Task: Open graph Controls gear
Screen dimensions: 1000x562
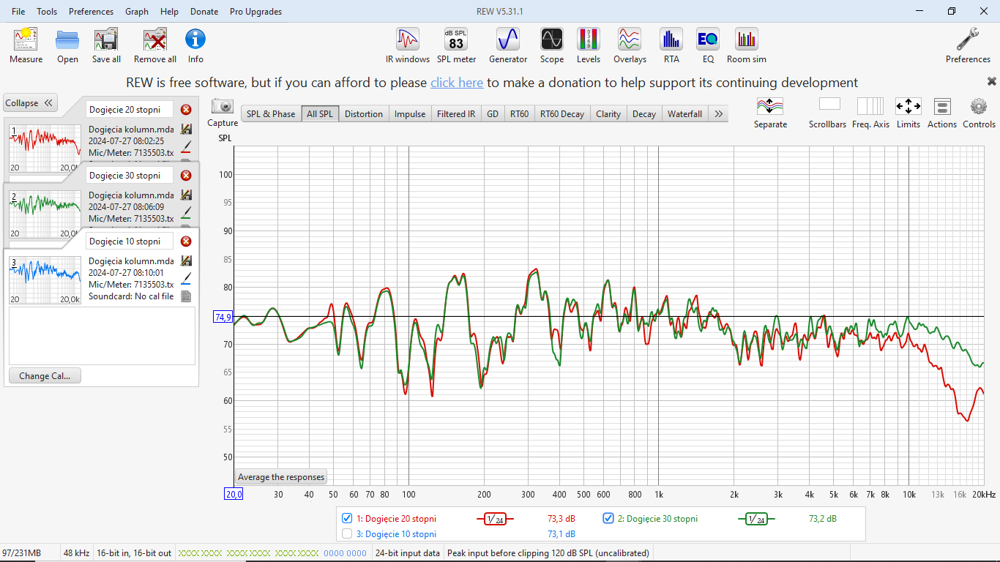Action: pyautogui.click(x=979, y=107)
